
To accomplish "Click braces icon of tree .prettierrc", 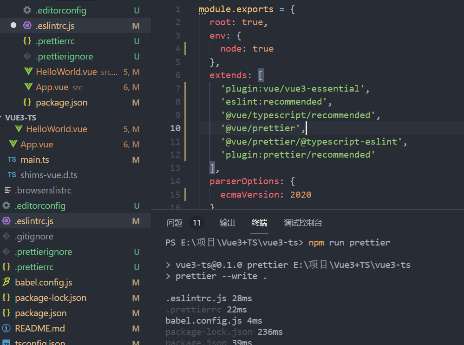I will pyautogui.click(x=6, y=267).
